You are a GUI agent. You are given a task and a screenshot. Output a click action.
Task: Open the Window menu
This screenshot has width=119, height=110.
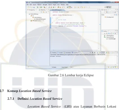click(x=63, y=5)
